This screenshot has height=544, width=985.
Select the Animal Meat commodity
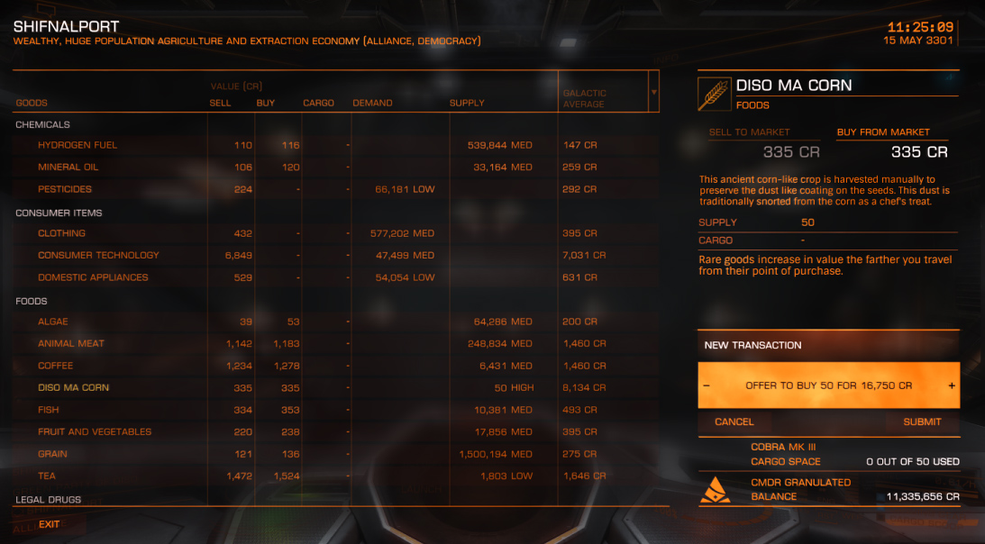coord(335,344)
